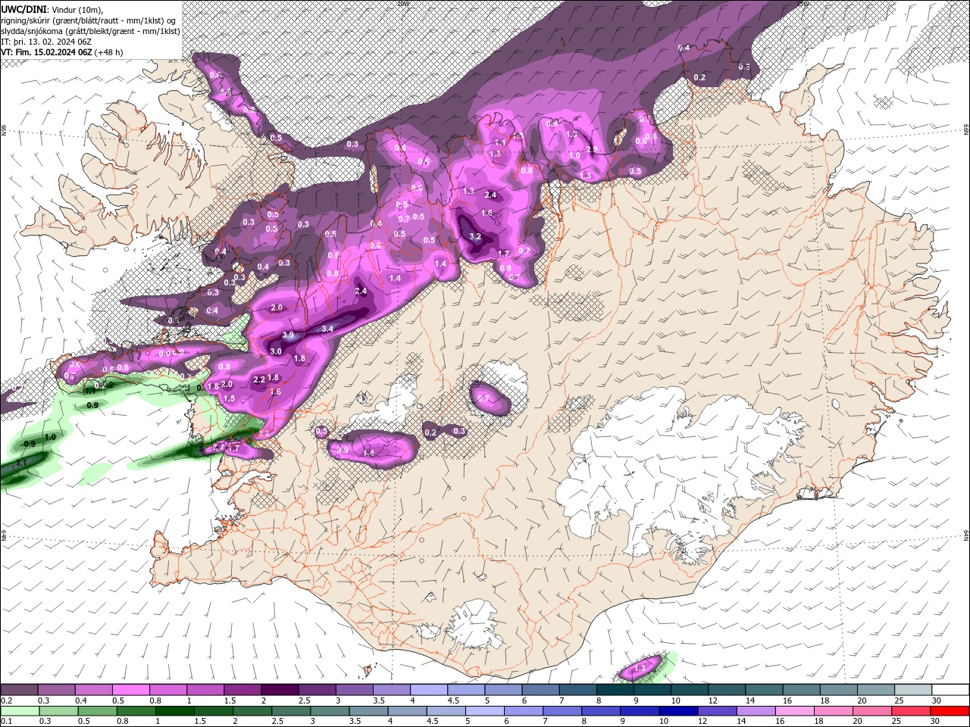The image size is (970, 727).
Task: Click the 3.0 snowfall value on map
Action: click(x=276, y=351)
